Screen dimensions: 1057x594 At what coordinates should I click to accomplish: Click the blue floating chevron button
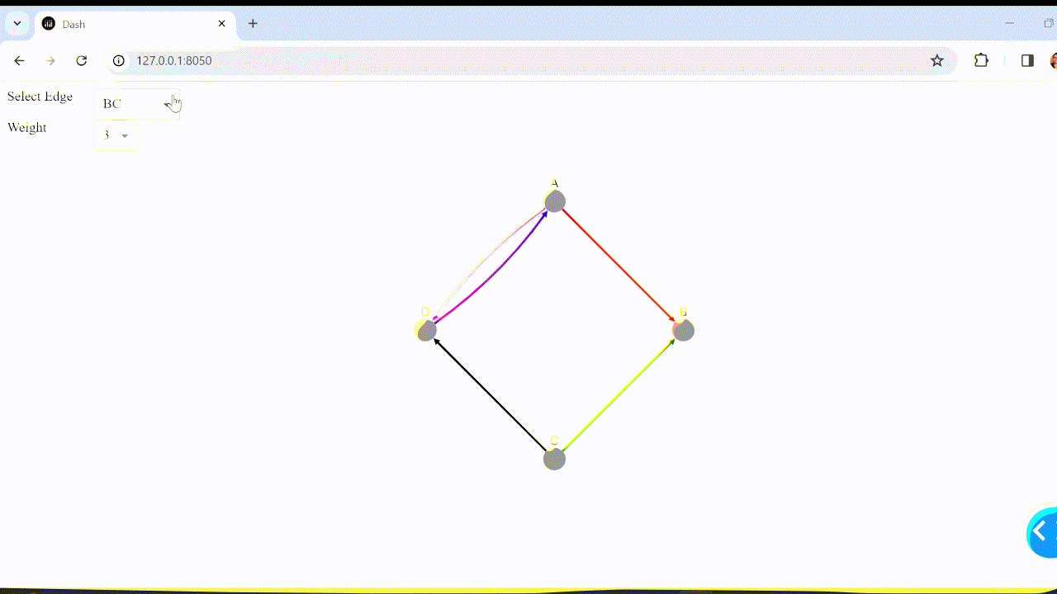point(1042,532)
